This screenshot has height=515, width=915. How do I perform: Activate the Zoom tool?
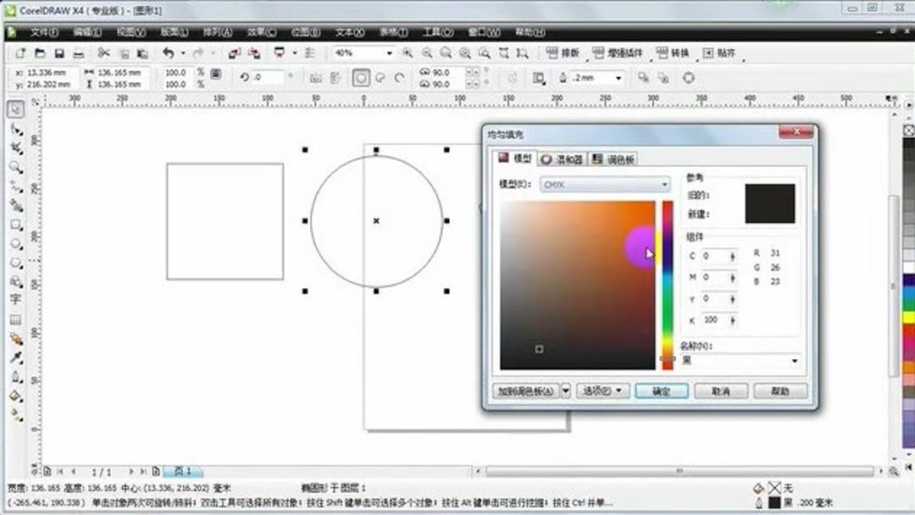point(14,166)
